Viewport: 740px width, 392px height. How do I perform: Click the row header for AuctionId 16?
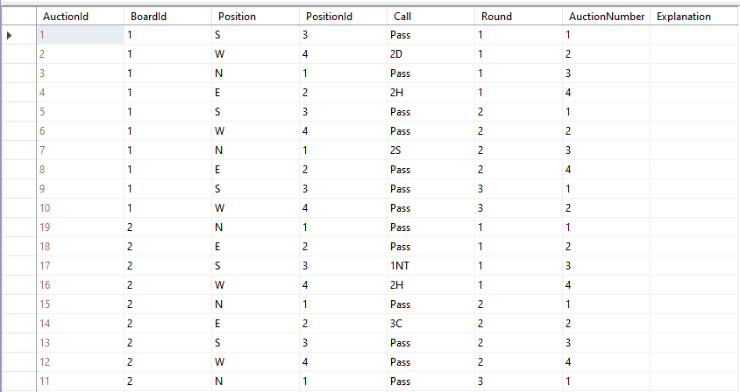19,285
